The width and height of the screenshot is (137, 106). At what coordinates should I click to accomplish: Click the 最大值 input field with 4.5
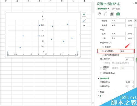click(118, 25)
